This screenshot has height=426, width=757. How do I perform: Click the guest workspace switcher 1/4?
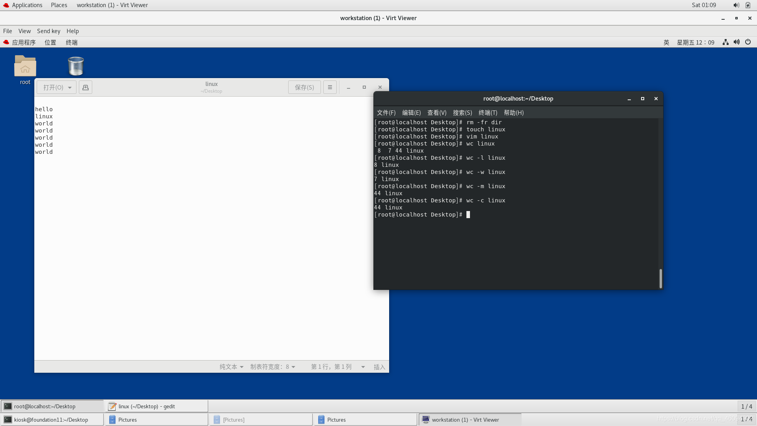[746, 406]
